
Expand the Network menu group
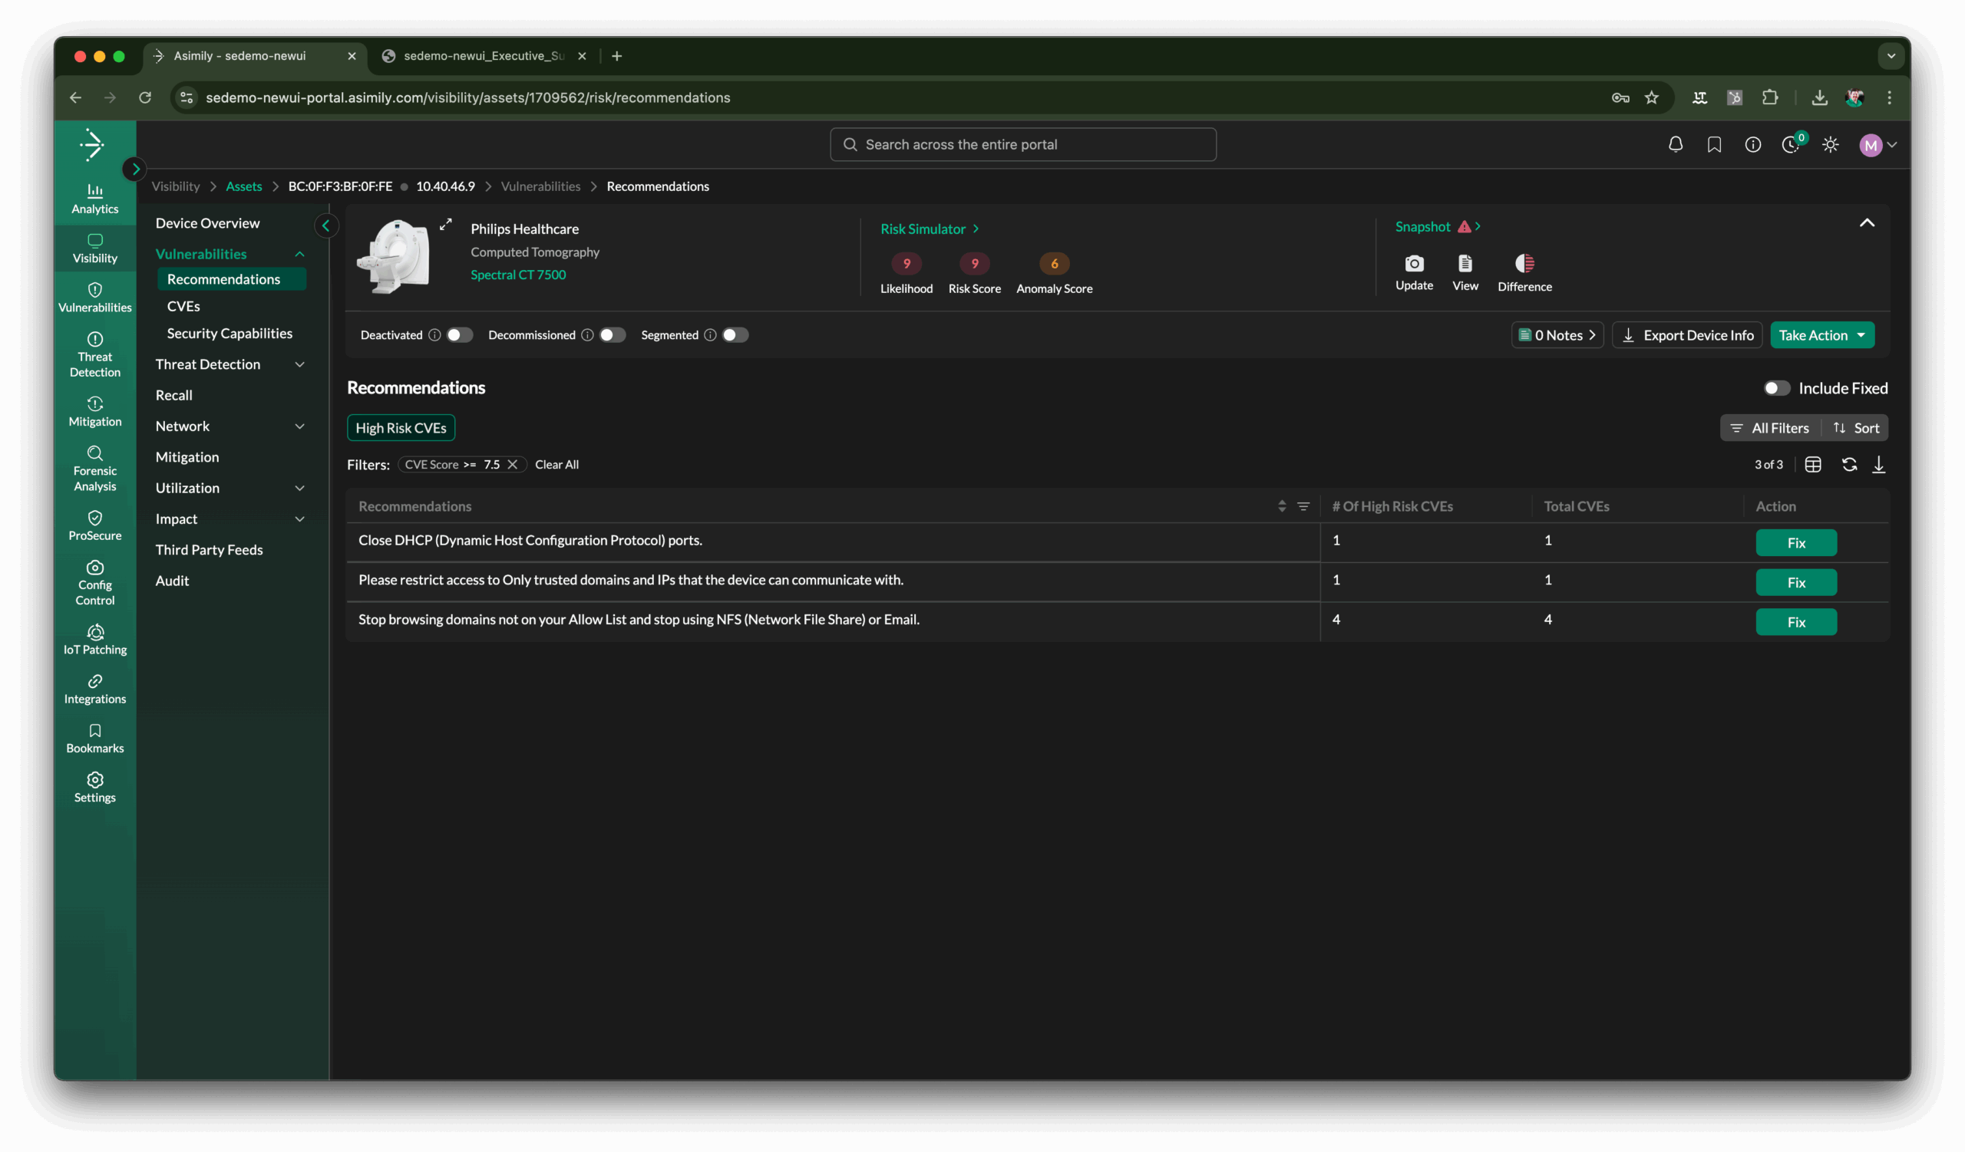click(x=299, y=426)
